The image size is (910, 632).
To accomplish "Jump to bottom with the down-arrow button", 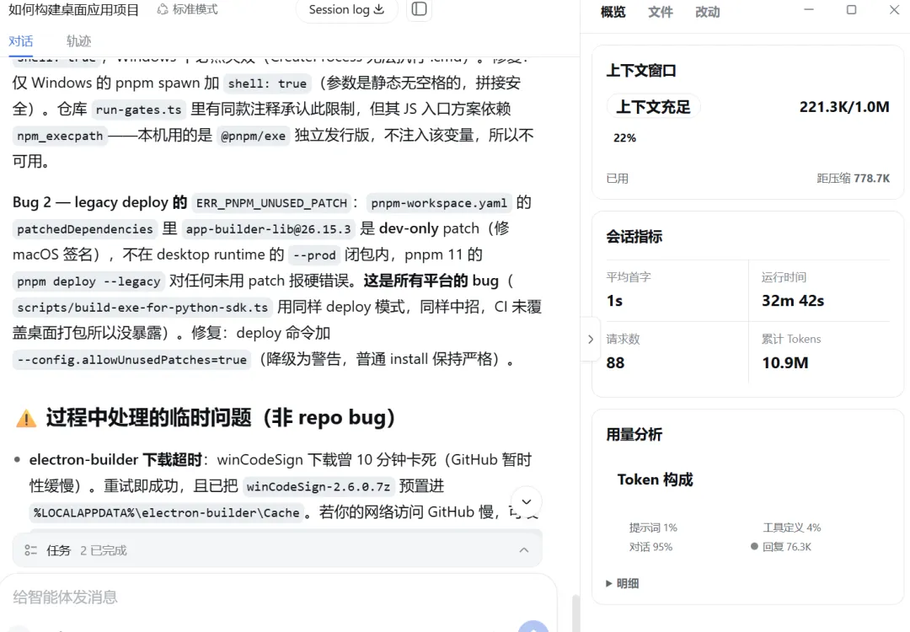I will [527, 501].
